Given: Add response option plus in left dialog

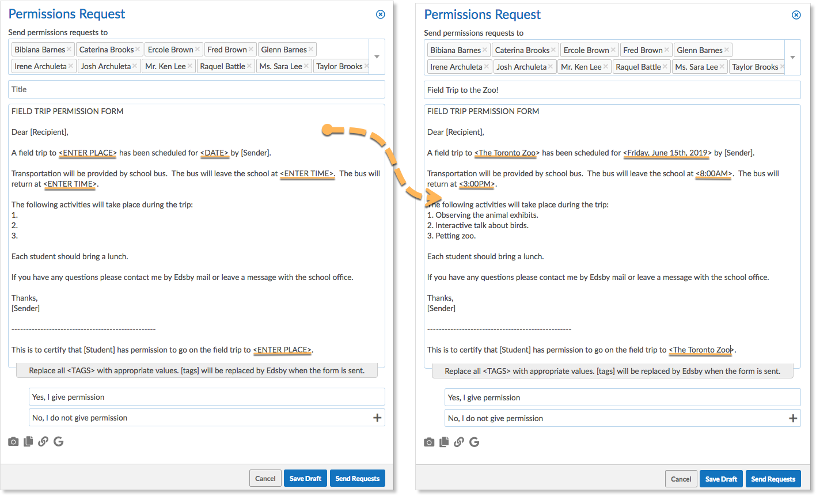Looking at the screenshot, I should (x=377, y=418).
